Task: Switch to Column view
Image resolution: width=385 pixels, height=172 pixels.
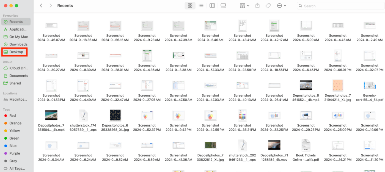Action: tap(212, 5)
